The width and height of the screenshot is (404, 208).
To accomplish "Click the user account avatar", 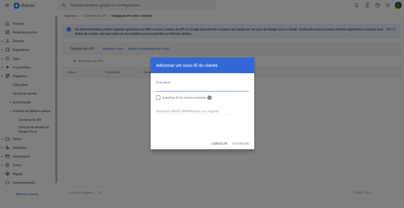I will 398,6.
